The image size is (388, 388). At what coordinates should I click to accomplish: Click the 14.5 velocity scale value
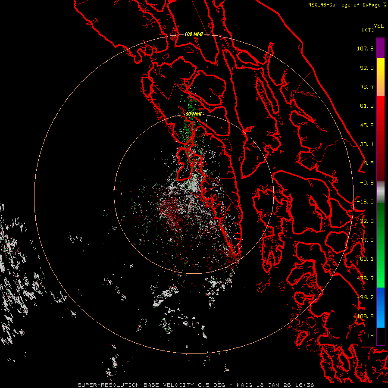(x=367, y=163)
